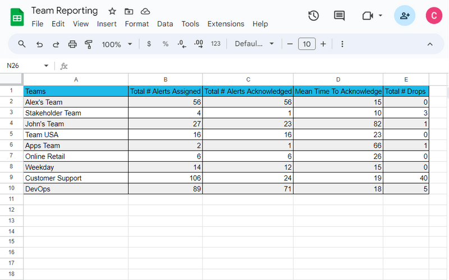The height and width of the screenshot is (280, 449).
Task: Hide the menus with collapse arrow
Action: (x=430, y=44)
